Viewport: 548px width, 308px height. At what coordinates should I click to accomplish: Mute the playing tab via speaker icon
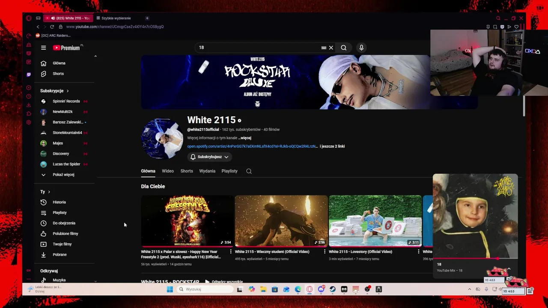click(x=53, y=18)
